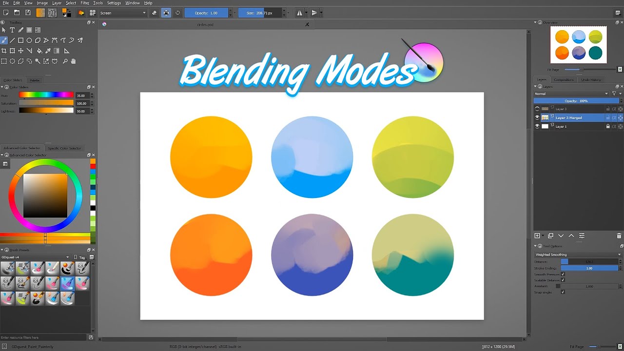Screen dimensions: 624x351
Task: Duplicate the selected layer
Action: coord(550,236)
